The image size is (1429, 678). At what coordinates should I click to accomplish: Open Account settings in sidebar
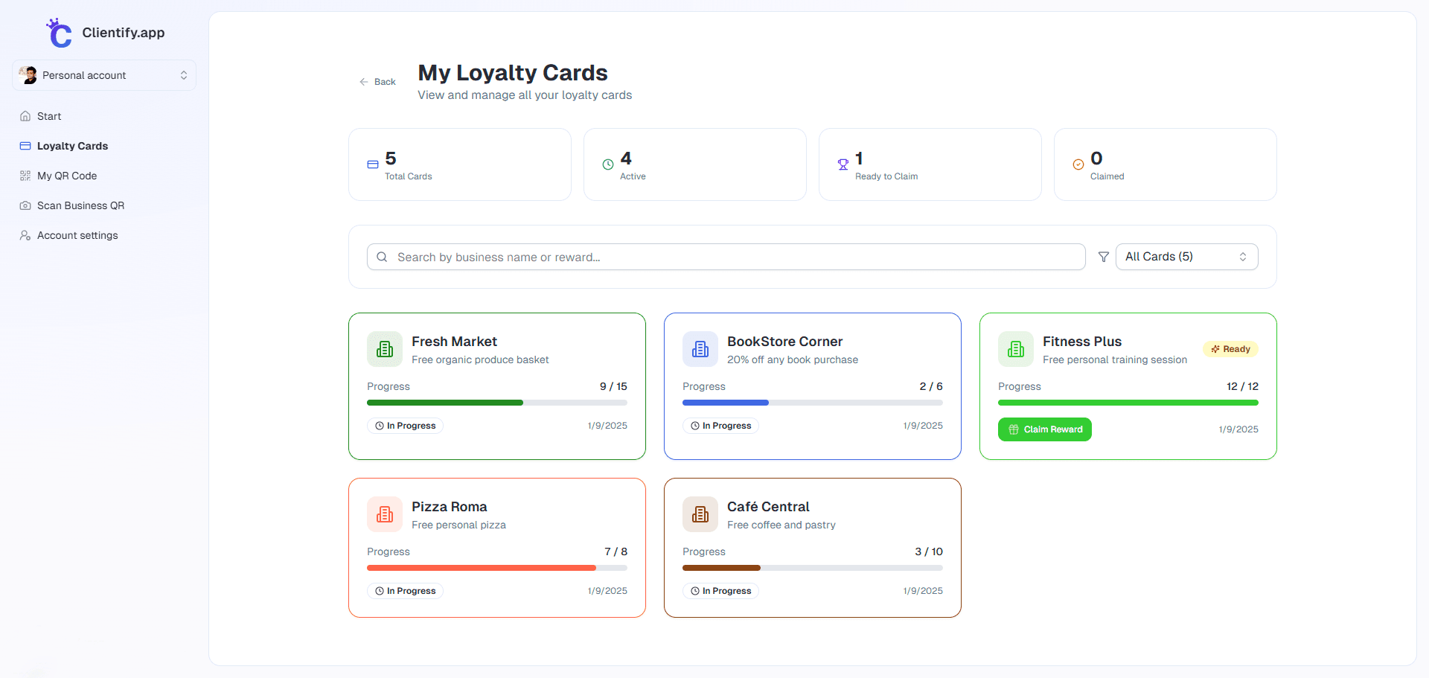77,235
